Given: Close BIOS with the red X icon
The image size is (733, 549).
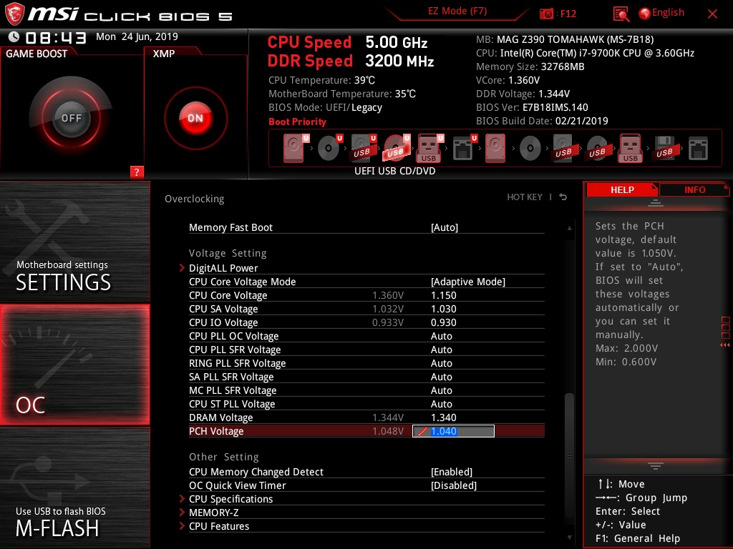Looking at the screenshot, I should point(712,14).
